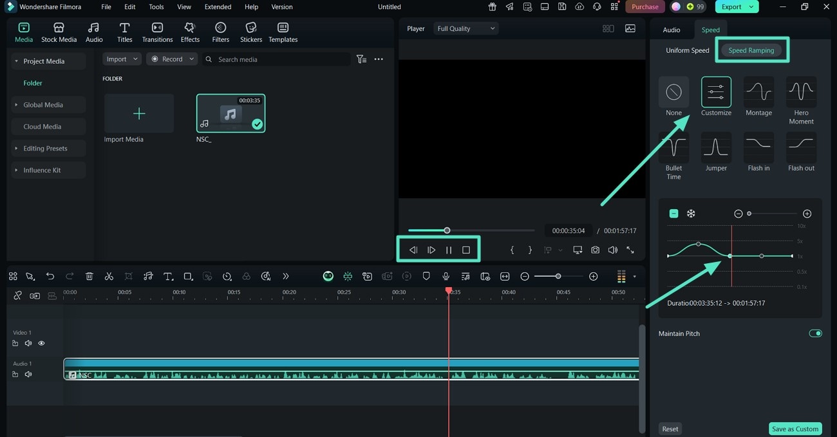The width and height of the screenshot is (837, 437).
Task: Switch to the Audio properties tab
Action: (x=672, y=30)
